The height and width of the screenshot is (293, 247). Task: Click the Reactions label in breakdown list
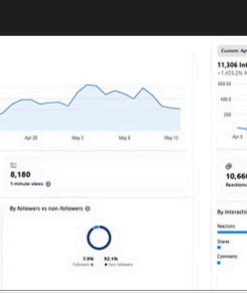click(226, 226)
